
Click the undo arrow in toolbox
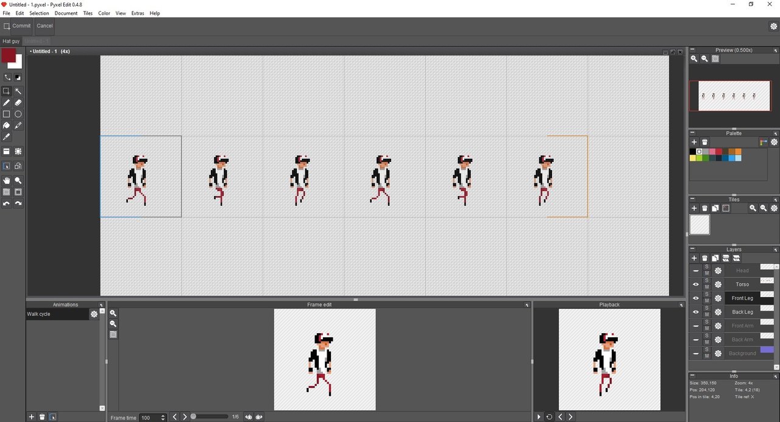pyautogui.click(x=6, y=203)
